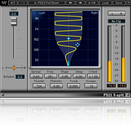Click the Shape value 0.85

pyautogui.click(x=65, y=76)
